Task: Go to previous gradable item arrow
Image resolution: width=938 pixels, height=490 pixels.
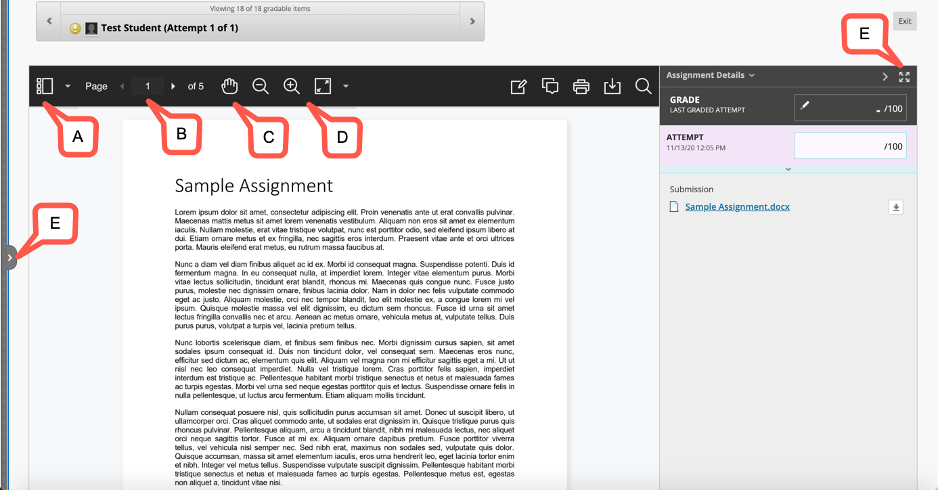Action: click(49, 21)
